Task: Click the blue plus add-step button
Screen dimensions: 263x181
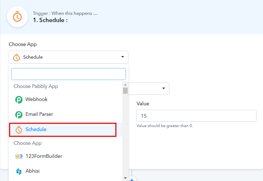Action: (x=132, y=179)
